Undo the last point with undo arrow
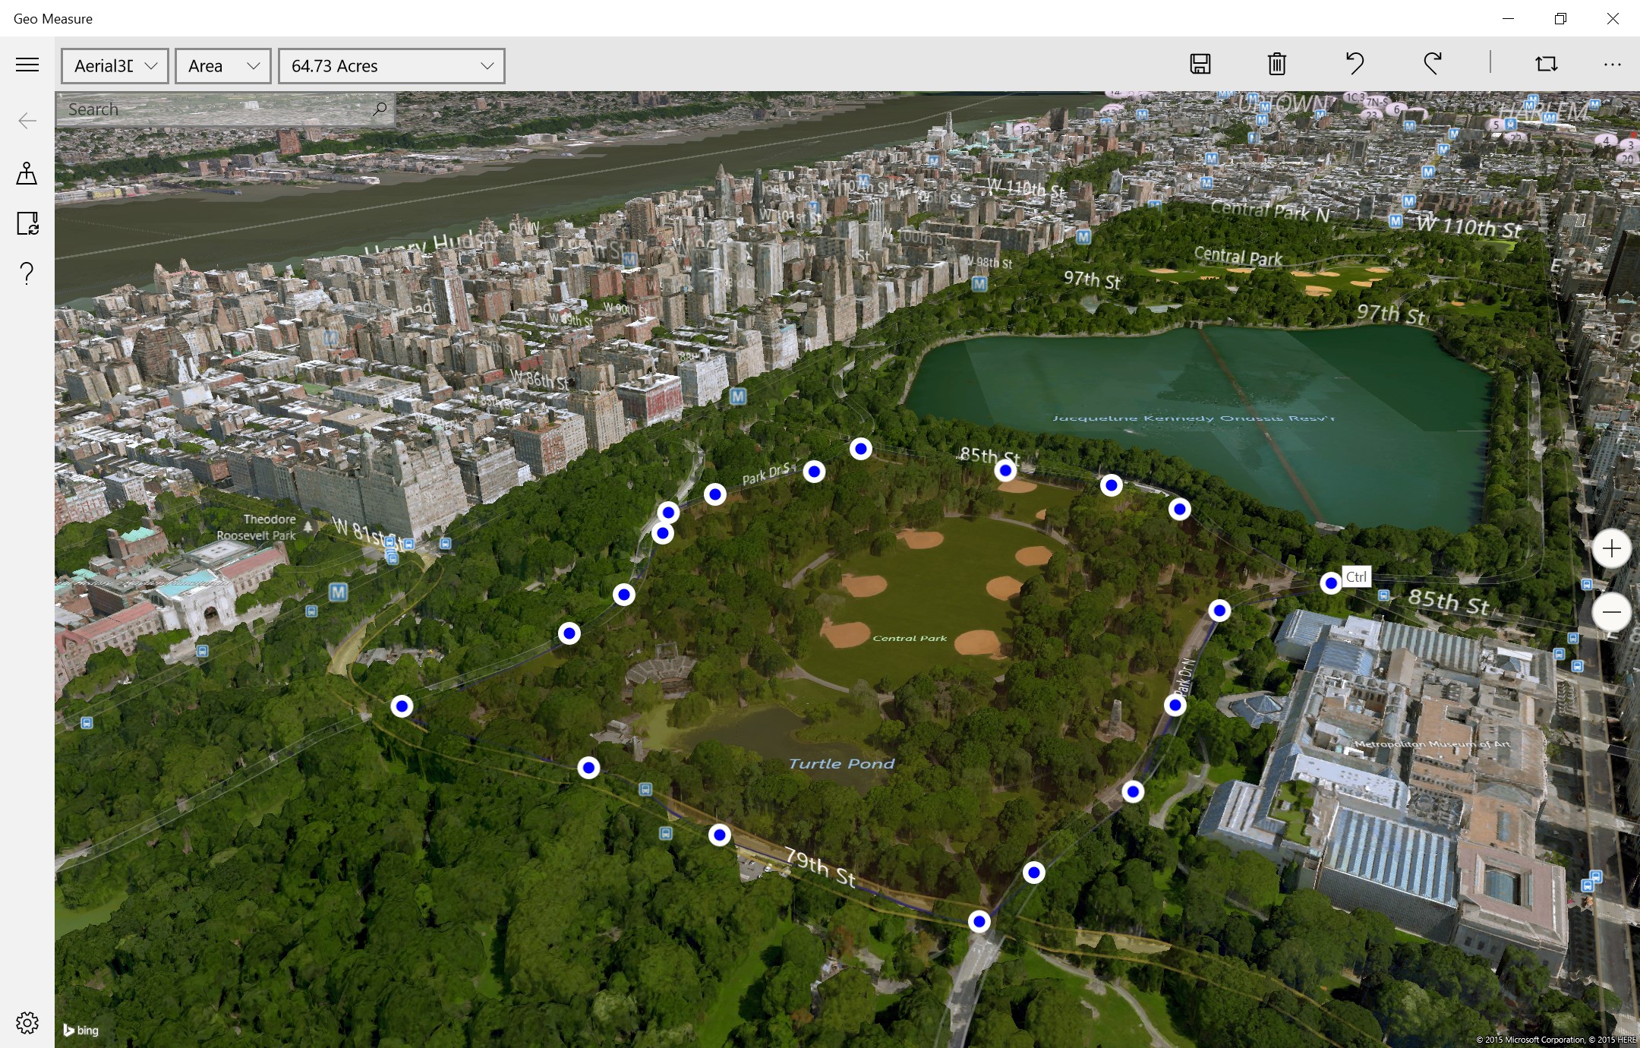The image size is (1640, 1048). pos(1355,64)
